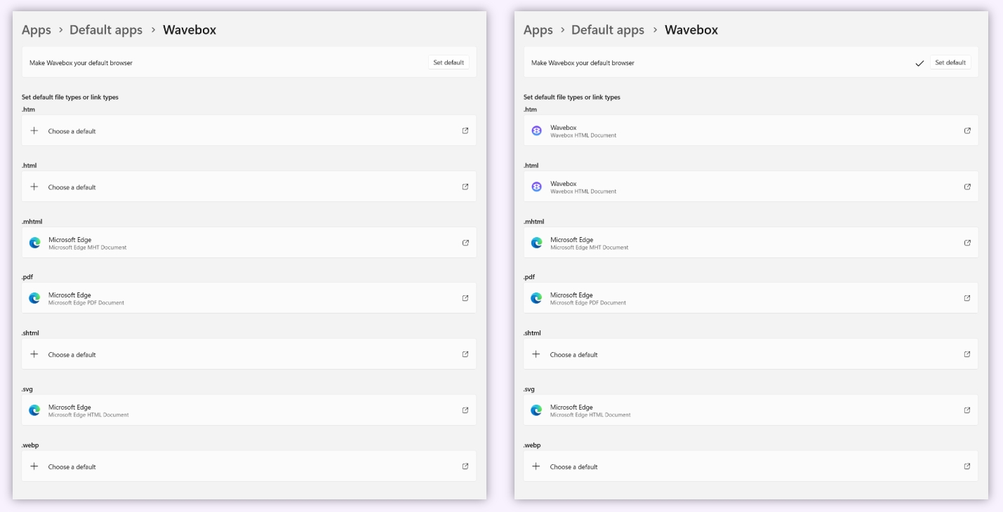Select 'Wavebox HTML Document' under .htm, right window
The width and height of the screenshot is (1003, 512).
click(x=583, y=135)
